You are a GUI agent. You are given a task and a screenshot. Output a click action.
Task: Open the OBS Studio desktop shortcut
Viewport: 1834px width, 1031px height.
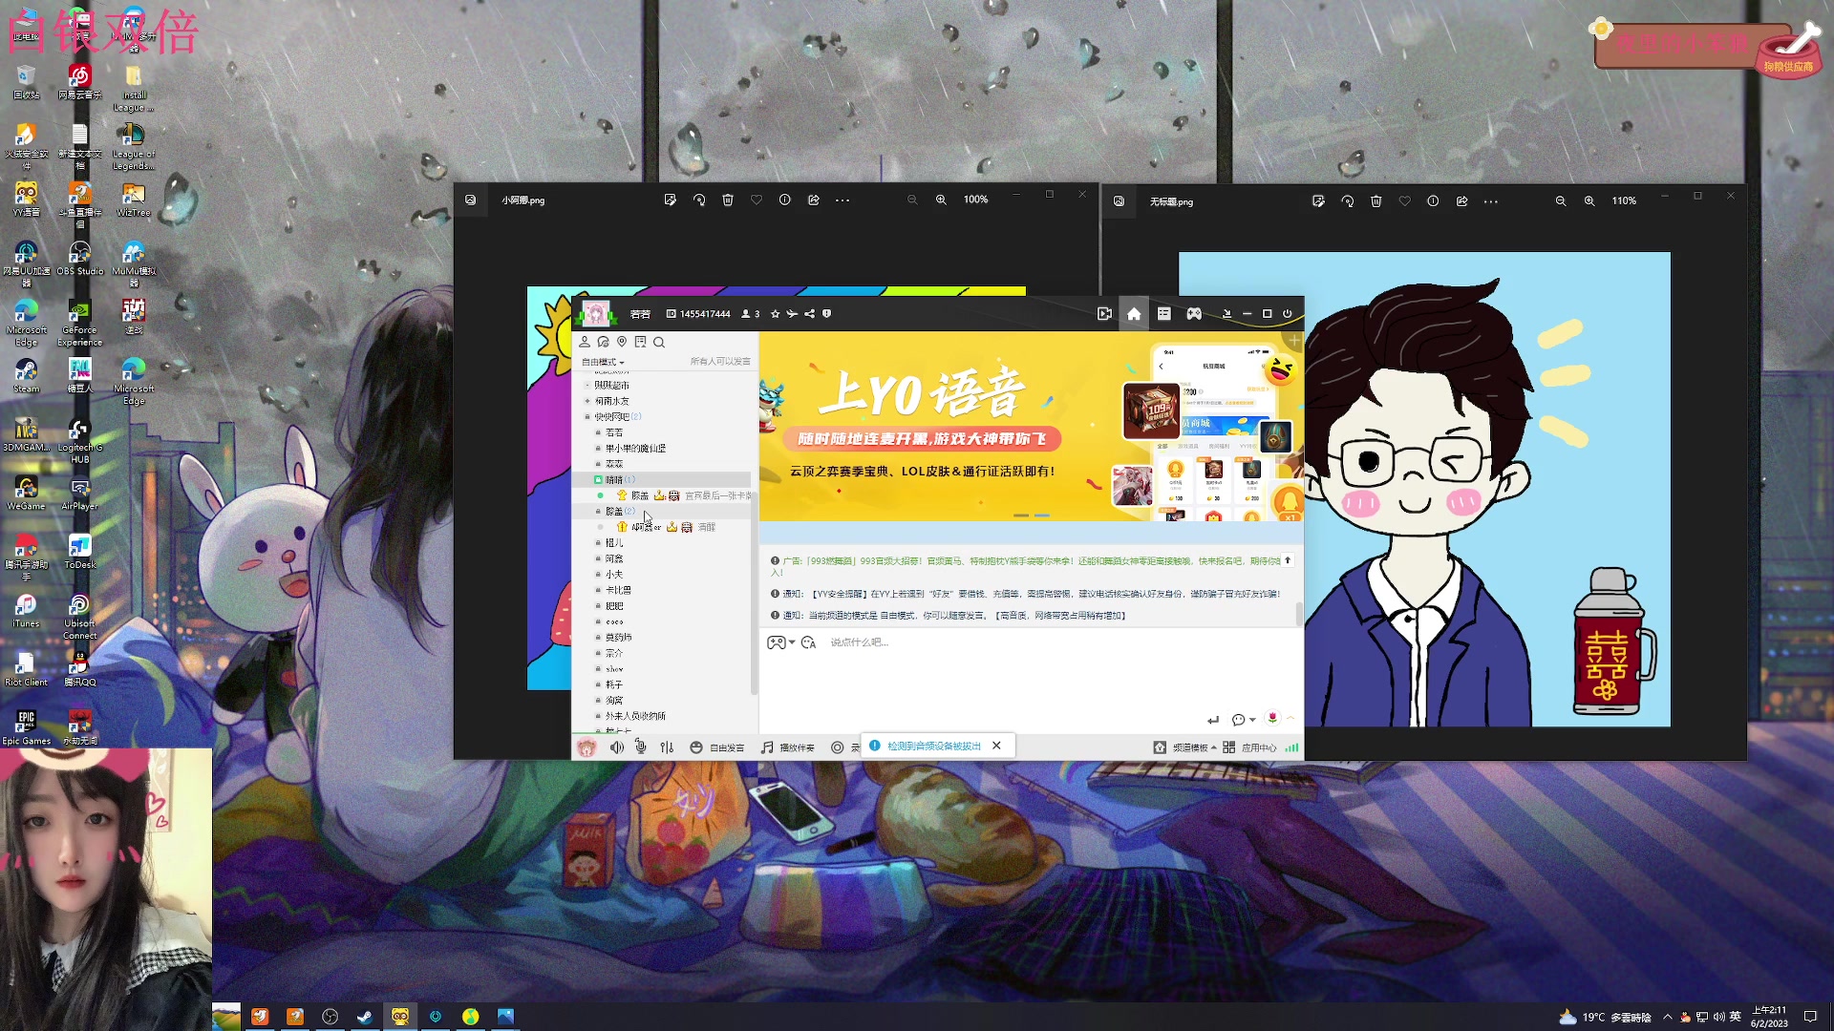click(x=80, y=259)
